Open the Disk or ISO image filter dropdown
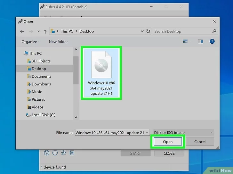The height and width of the screenshot is (174, 233). point(184,133)
